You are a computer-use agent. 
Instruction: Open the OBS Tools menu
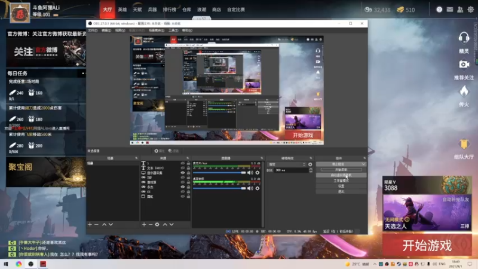(x=173, y=30)
